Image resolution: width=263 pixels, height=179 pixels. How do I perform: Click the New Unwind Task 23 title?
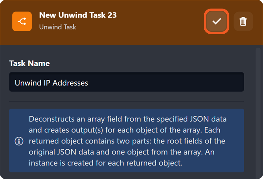[78, 15]
